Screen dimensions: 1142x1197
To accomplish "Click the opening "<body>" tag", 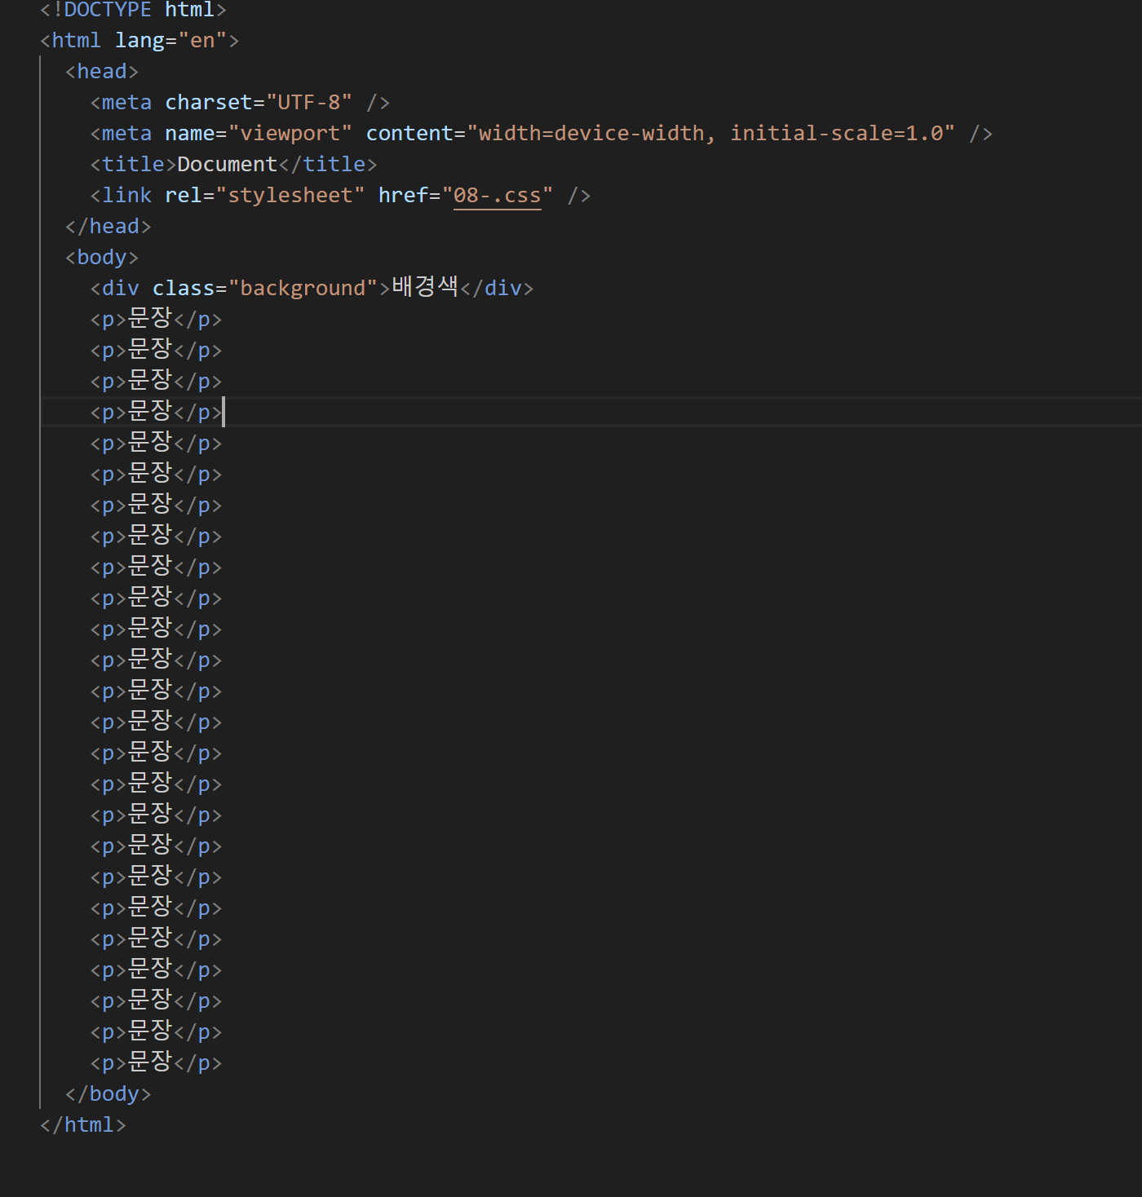I will click(x=102, y=258).
